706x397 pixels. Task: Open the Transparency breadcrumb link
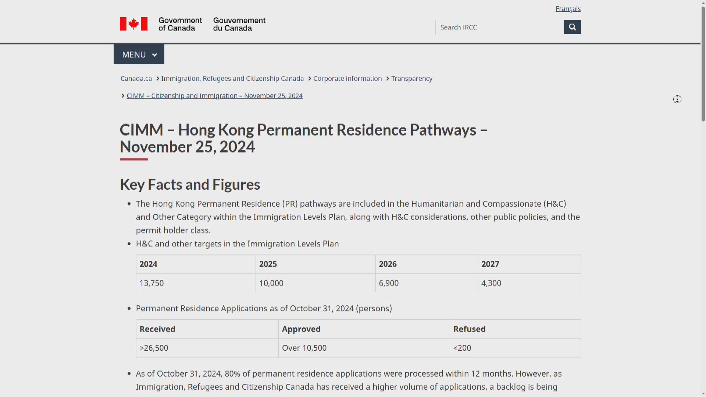tap(411, 79)
